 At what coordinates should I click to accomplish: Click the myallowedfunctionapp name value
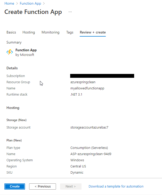[x=87, y=88]
